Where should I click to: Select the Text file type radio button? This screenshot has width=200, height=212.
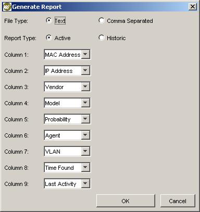click(49, 20)
